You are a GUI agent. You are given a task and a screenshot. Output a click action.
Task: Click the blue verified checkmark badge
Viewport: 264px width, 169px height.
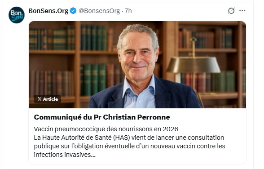pos(73,11)
